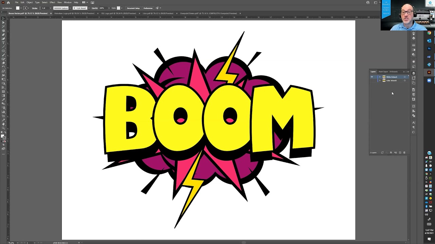Select the Magic Wand tool

[x=3, y=26]
